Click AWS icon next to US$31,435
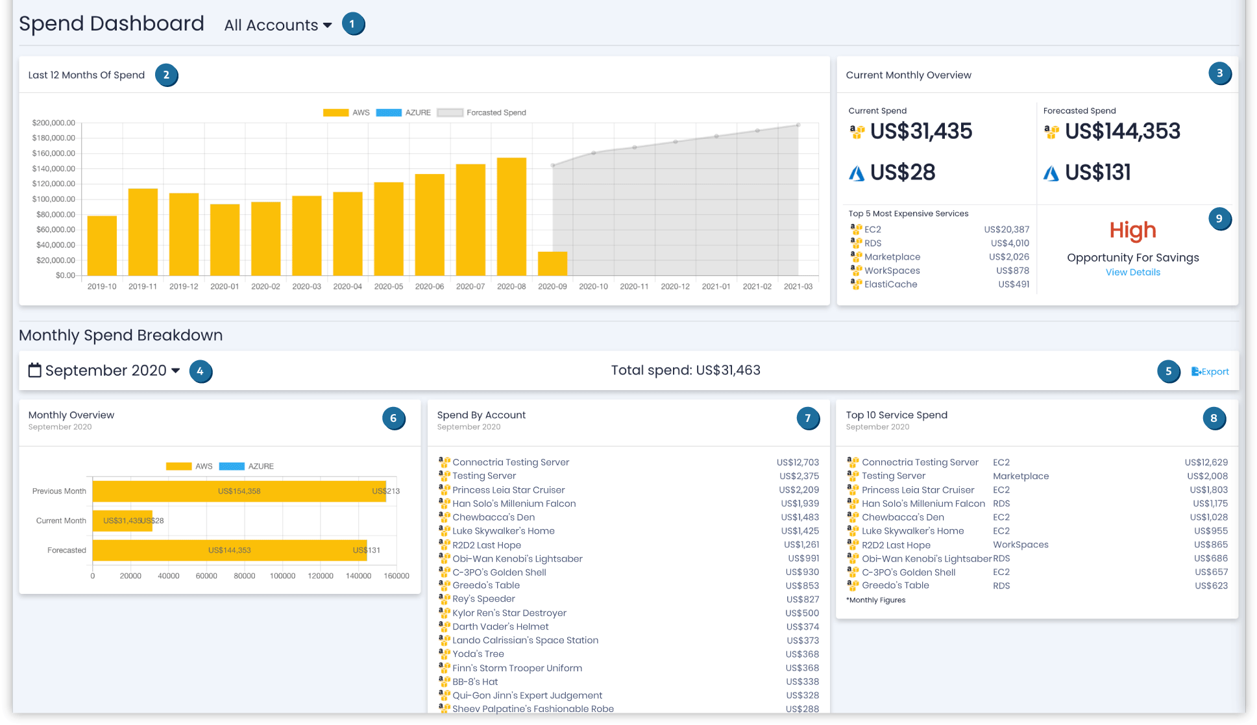Screen dimensions: 1257x725 coord(857,132)
